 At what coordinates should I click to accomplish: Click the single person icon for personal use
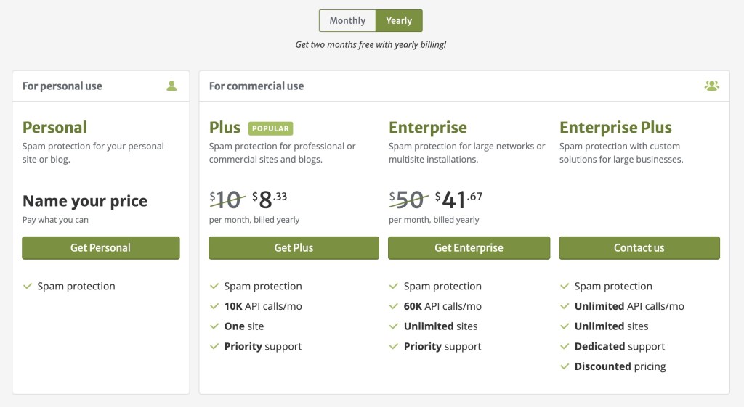[171, 86]
